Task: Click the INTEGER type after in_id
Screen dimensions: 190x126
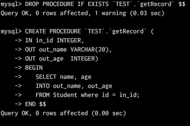Action: [x=69, y=40]
